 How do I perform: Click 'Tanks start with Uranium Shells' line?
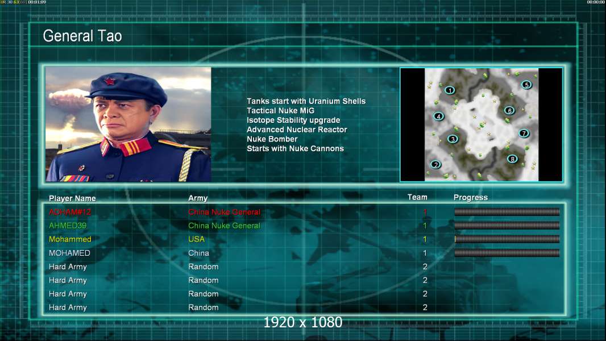306,101
